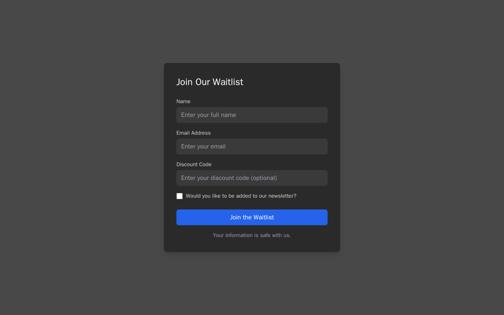Click the Join Our Waitlist heading
504x315 pixels.
pyautogui.click(x=210, y=82)
